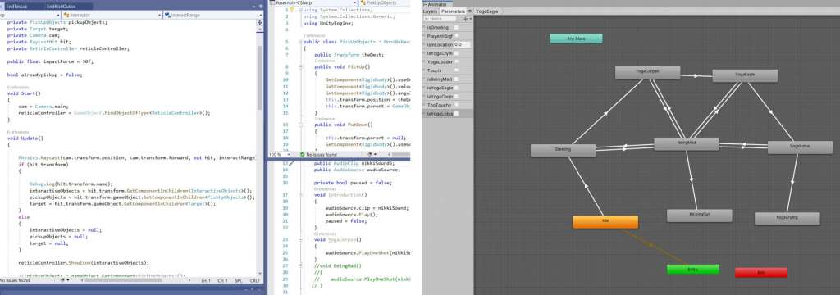Screen dimensions: 840x295
Task: Click the split editor icon above scrollbar
Action: click(260, 23)
